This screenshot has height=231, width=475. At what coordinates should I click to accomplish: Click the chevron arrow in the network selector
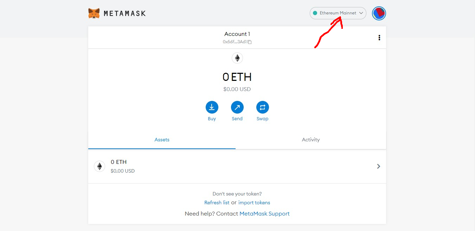coord(361,13)
